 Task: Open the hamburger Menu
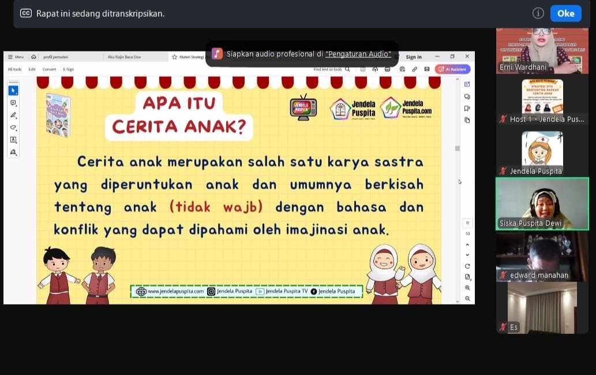[16, 57]
